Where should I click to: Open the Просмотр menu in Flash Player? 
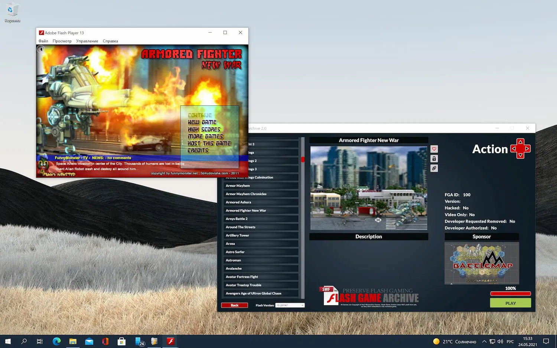62,41
